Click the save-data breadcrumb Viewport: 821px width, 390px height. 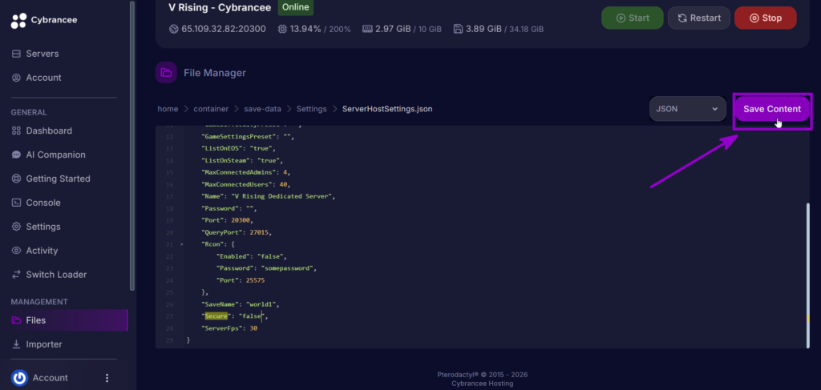click(x=262, y=109)
